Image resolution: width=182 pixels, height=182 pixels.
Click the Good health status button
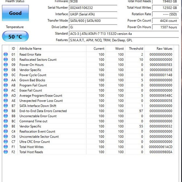15,13
